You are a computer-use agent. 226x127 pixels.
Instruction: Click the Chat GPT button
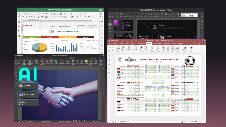tap(28, 86)
